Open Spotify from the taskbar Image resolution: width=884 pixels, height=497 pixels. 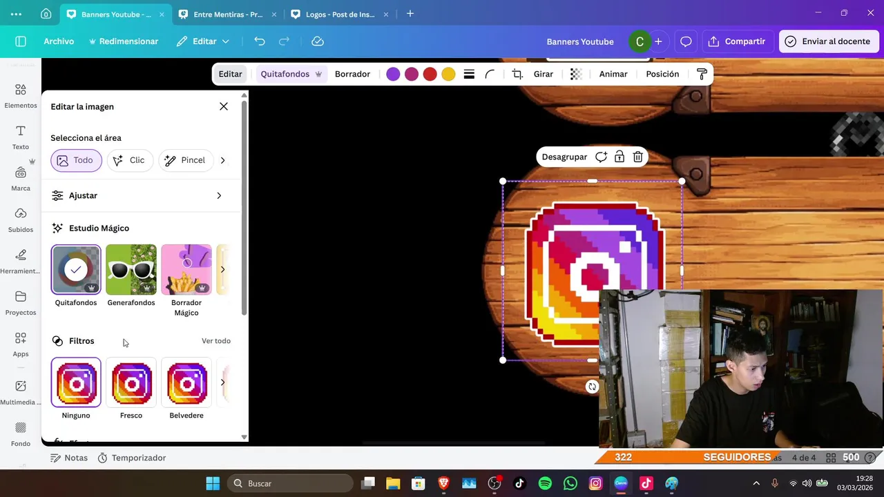tap(545, 483)
